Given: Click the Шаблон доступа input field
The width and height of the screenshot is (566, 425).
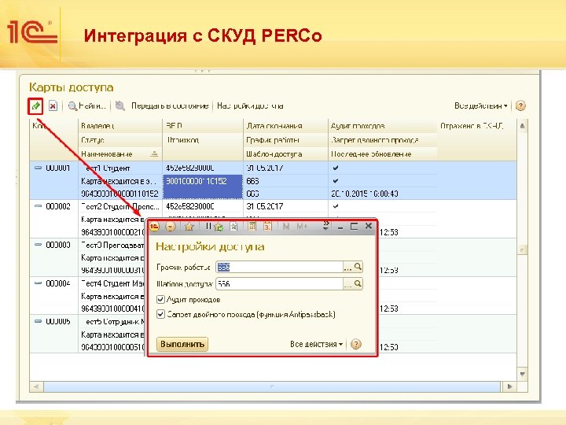Looking at the screenshot, I should (279, 284).
